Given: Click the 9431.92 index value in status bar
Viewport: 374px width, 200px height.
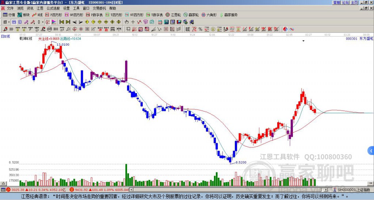Looking at the screenshot, I should (81, 190).
